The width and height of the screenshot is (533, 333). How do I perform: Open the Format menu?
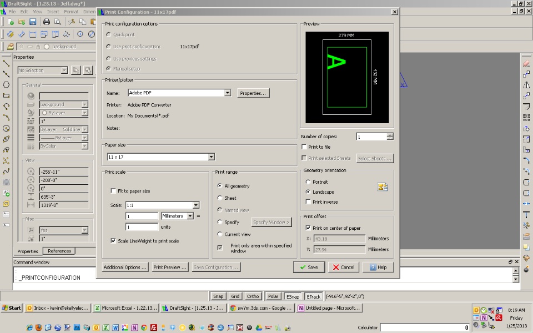(71, 12)
